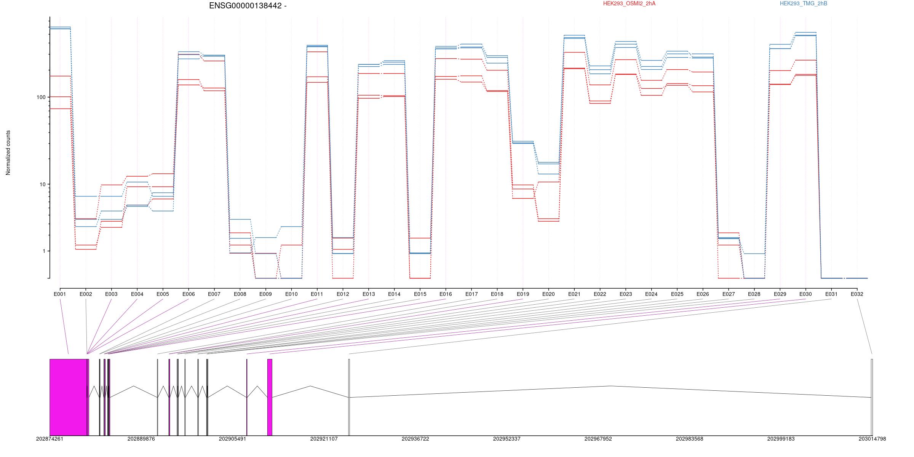914x457 pixels.
Task: Click the Normalized counts axis label
Action: [8, 153]
